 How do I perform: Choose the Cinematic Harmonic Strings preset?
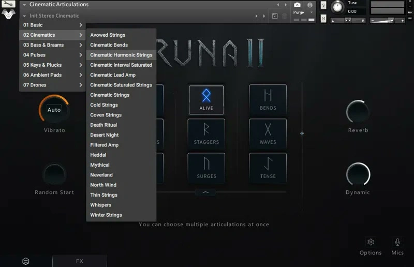point(121,55)
